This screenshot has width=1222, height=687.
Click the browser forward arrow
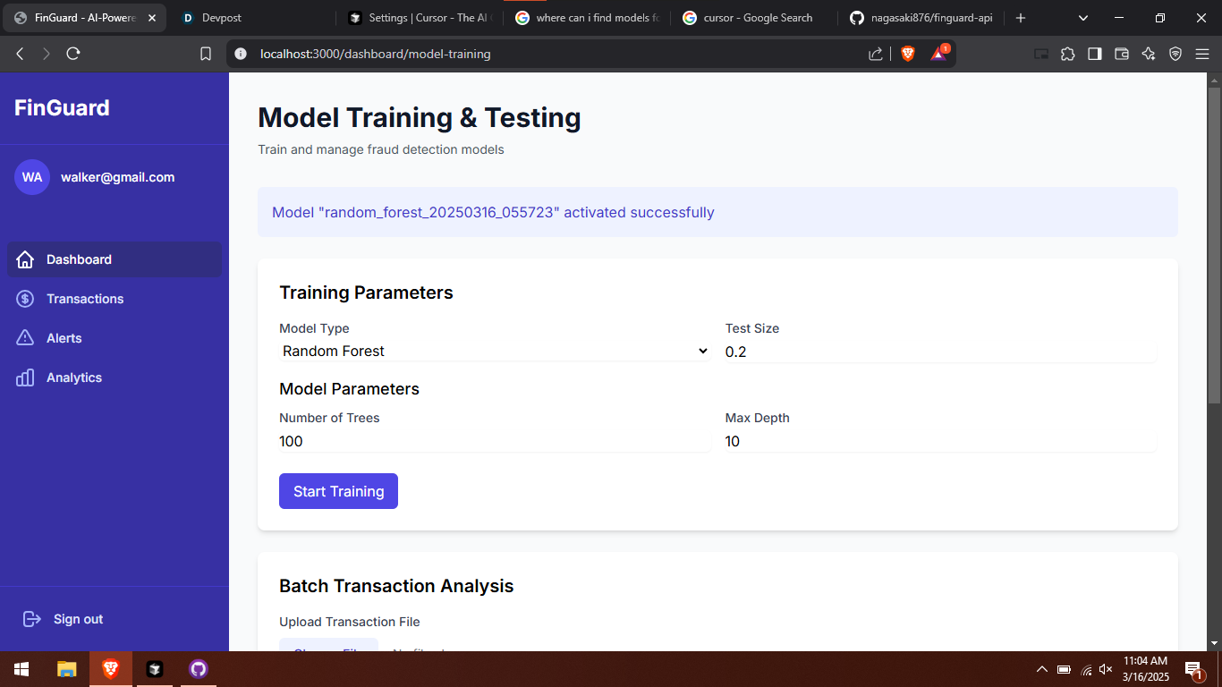pyautogui.click(x=47, y=54)
